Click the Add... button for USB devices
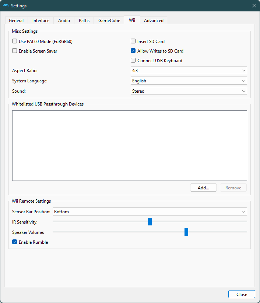The image size is (260, 303). click(x=203, y=188)
